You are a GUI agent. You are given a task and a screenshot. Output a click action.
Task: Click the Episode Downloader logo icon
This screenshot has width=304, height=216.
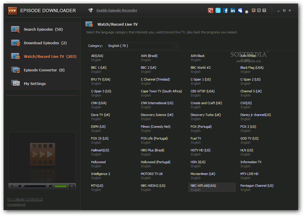click(x=12, y=11)
